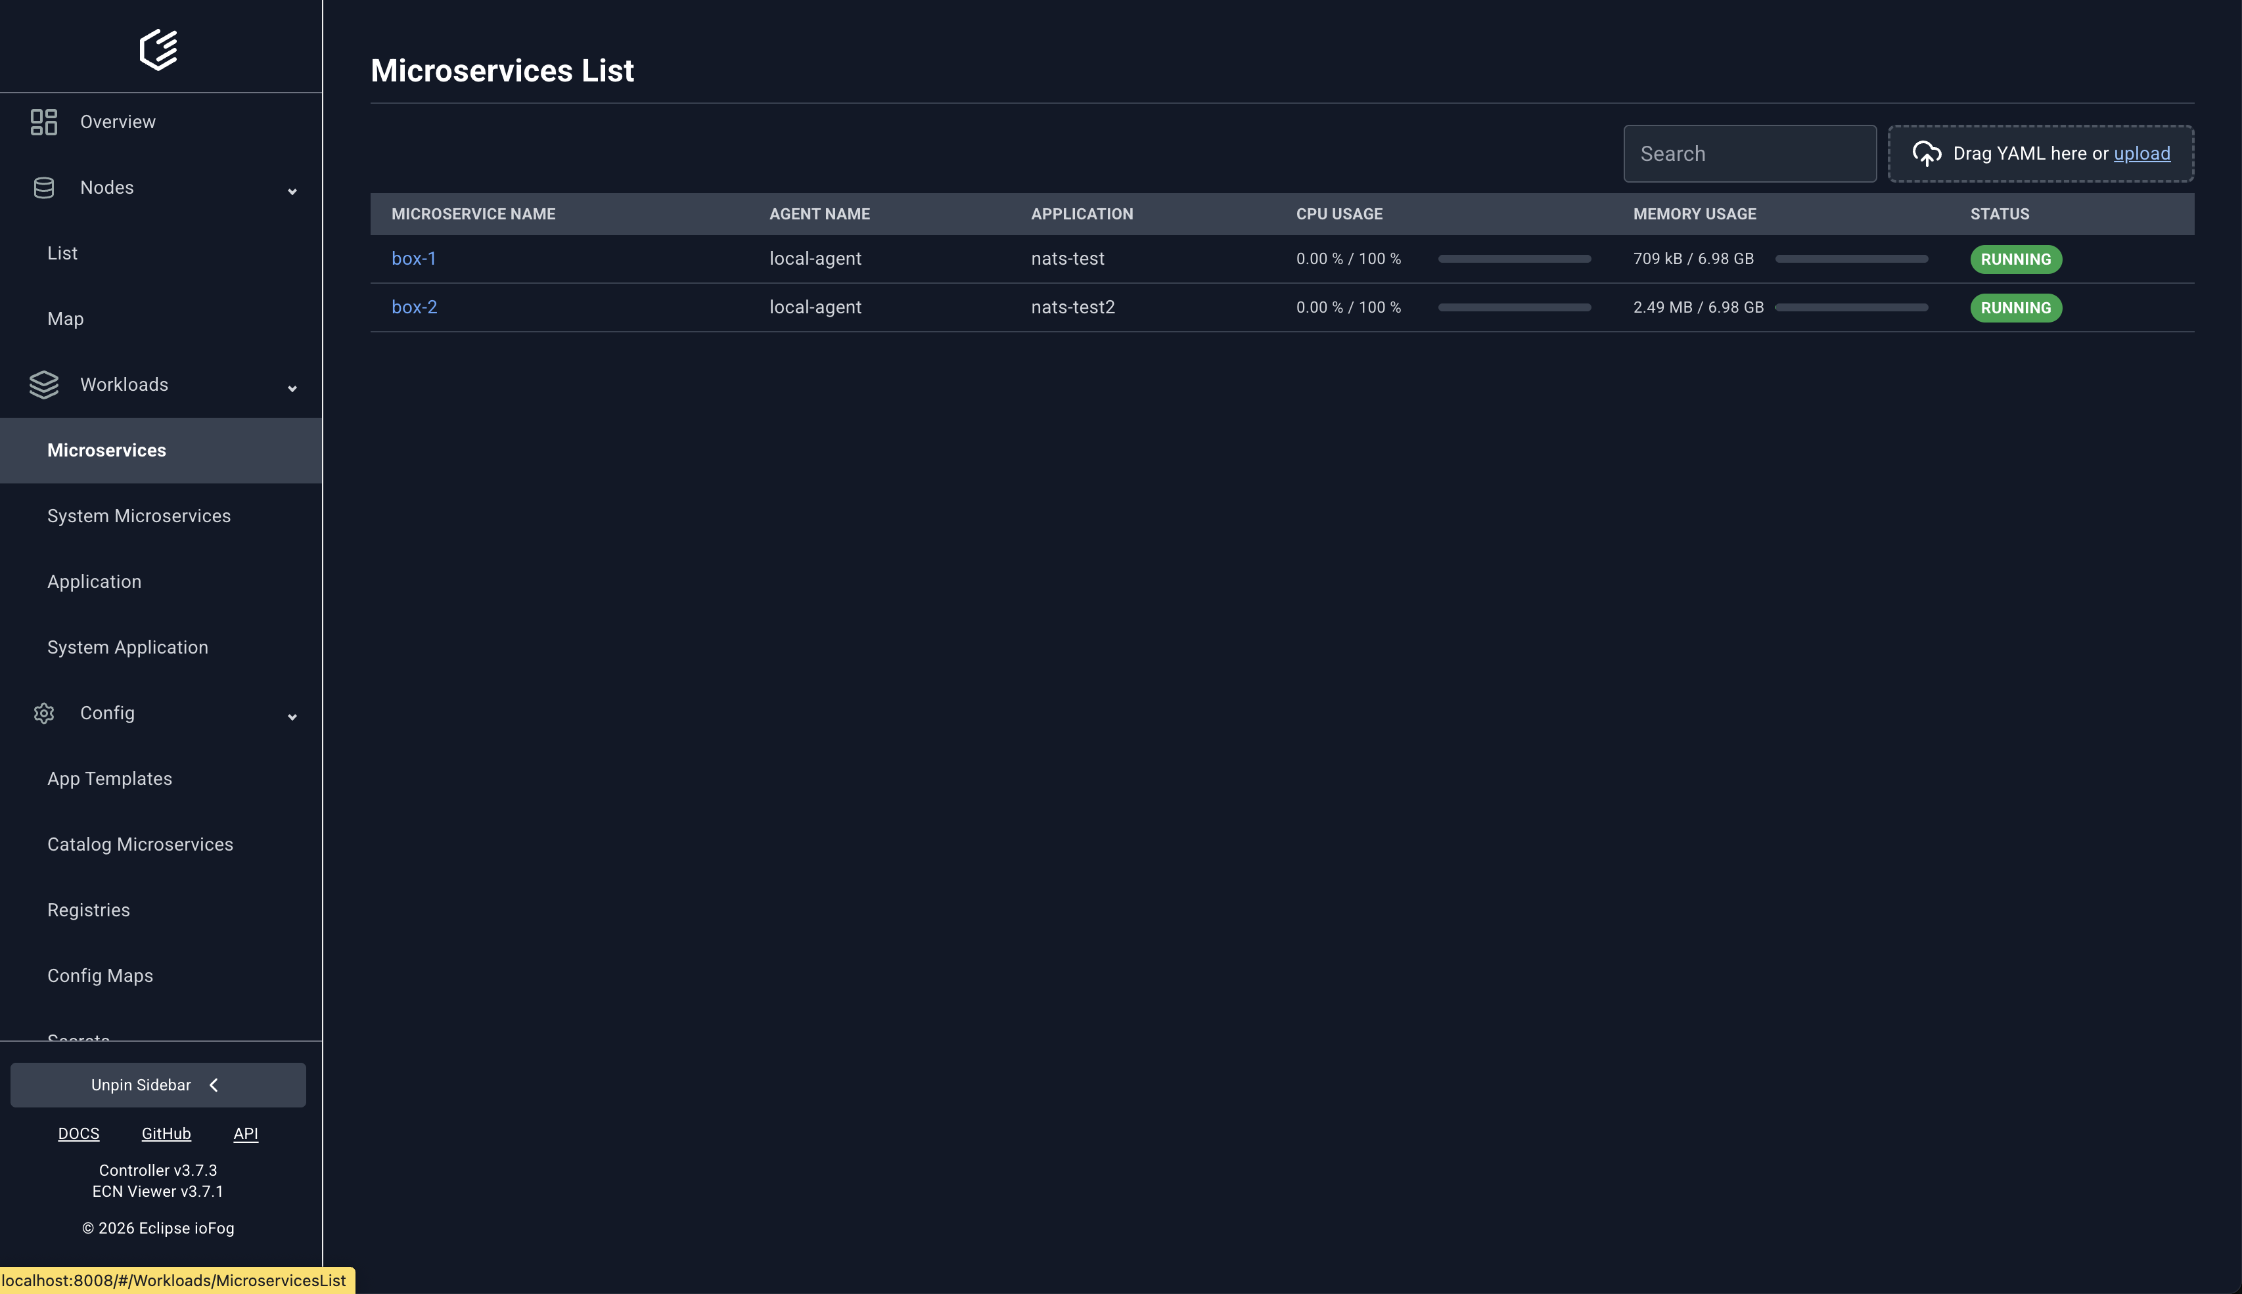Viewport: 2242px width, 1294px height.
Task: Click the upload cloud icon
Action: pyautogui.click(x=1927, y=153)
